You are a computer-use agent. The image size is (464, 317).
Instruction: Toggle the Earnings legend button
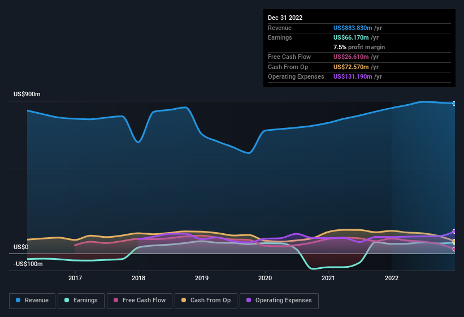click(x=81, y=301)
